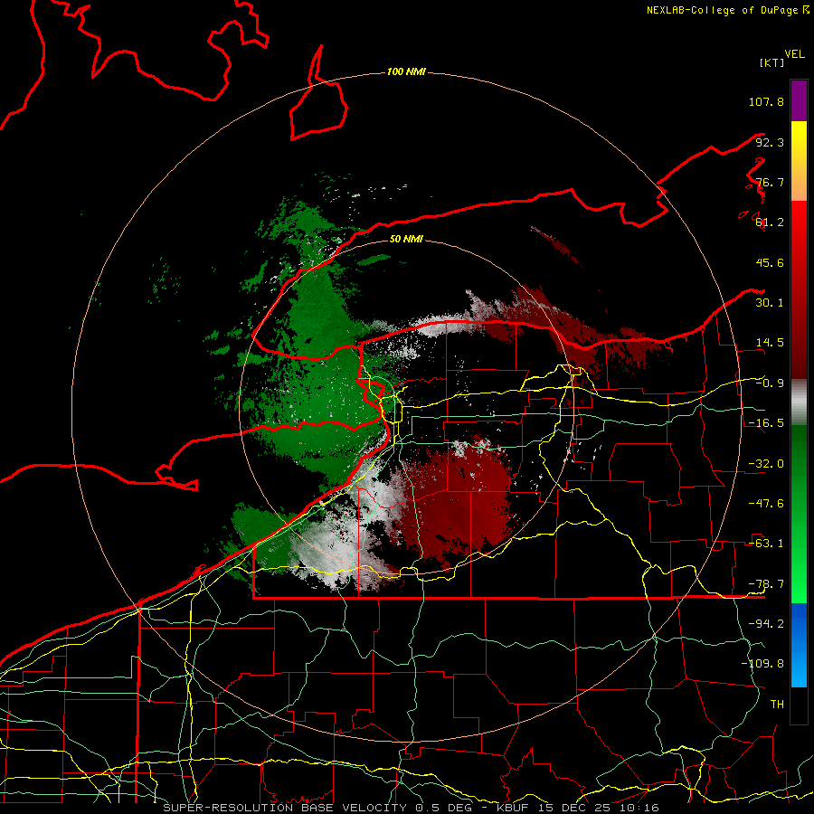This screenshot has width=814, height=814.
Task: Click the green inbound segment of color bar
Action: point(799,514)
